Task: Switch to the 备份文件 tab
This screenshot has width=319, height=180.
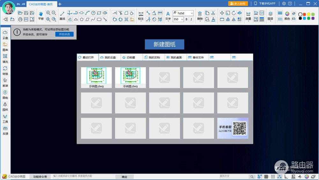Action: pyautogui.click(x=197, y=57)
